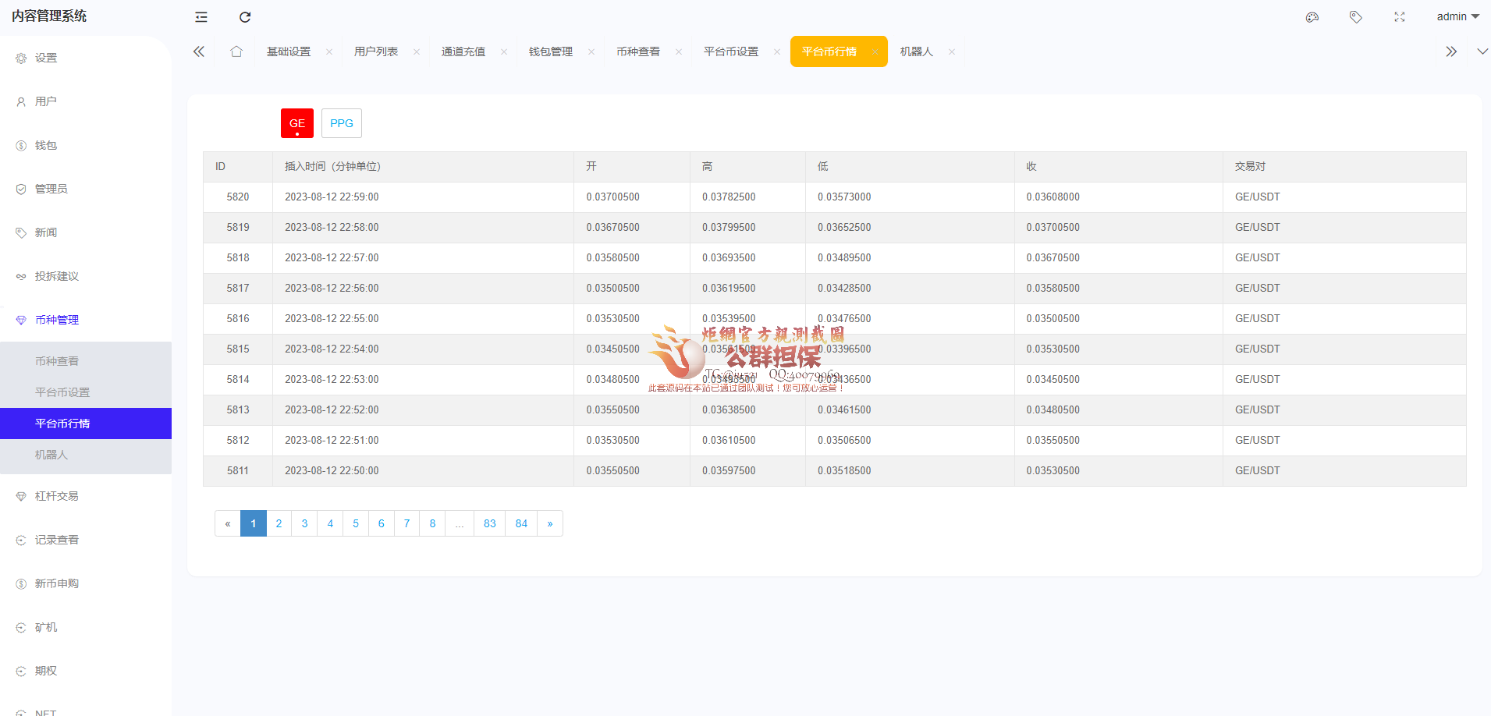Viewport: 1491px width, 716px height.
Task: Go to pagination page 1
Action: [x=254, y=523]
